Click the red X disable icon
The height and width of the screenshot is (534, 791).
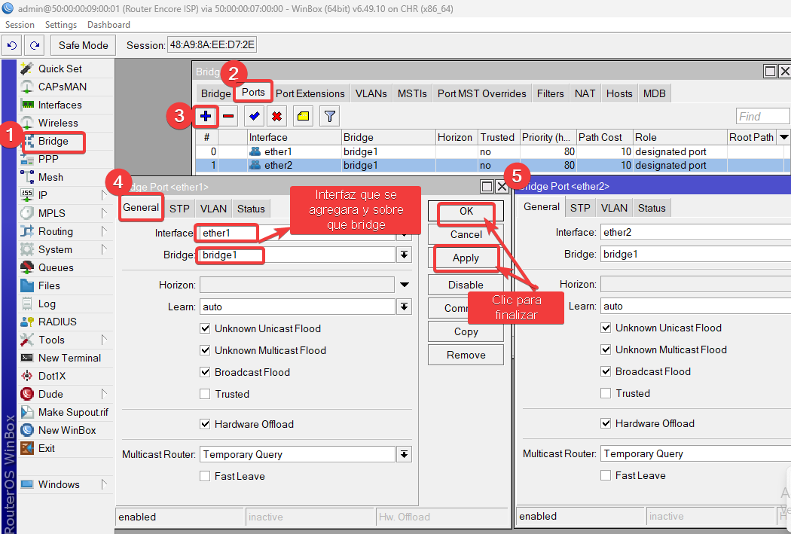coord(277,117)
